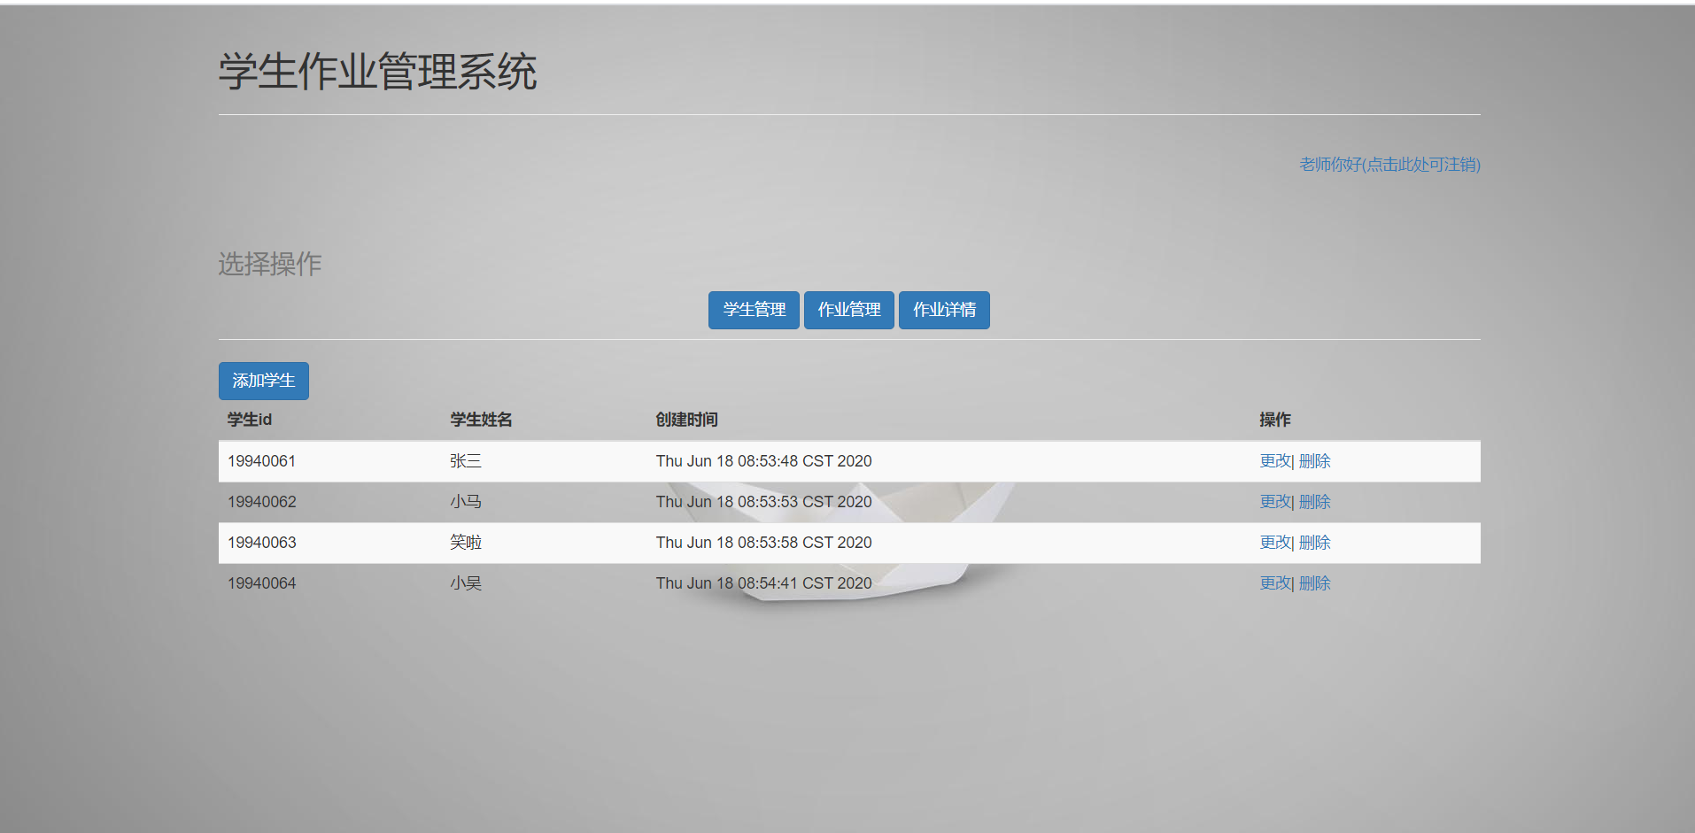1695x833 pixels.
Task: Open the 作业详情 section
Action: [x=944, y=310]
